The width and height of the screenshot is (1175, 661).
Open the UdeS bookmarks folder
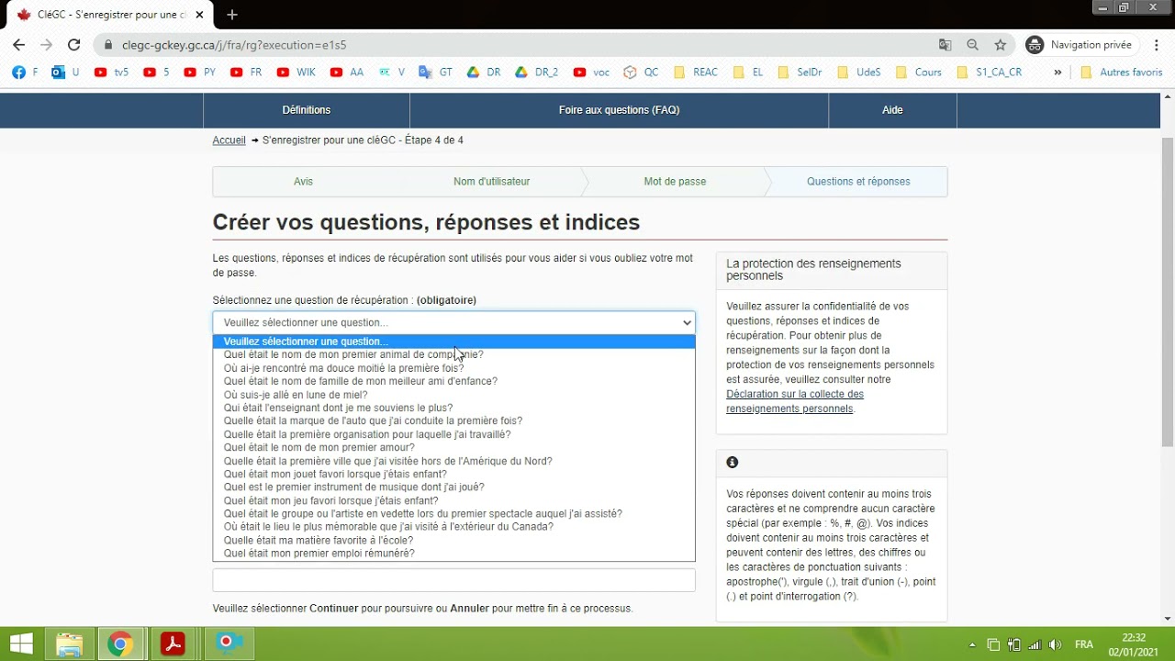pos(858,73)
